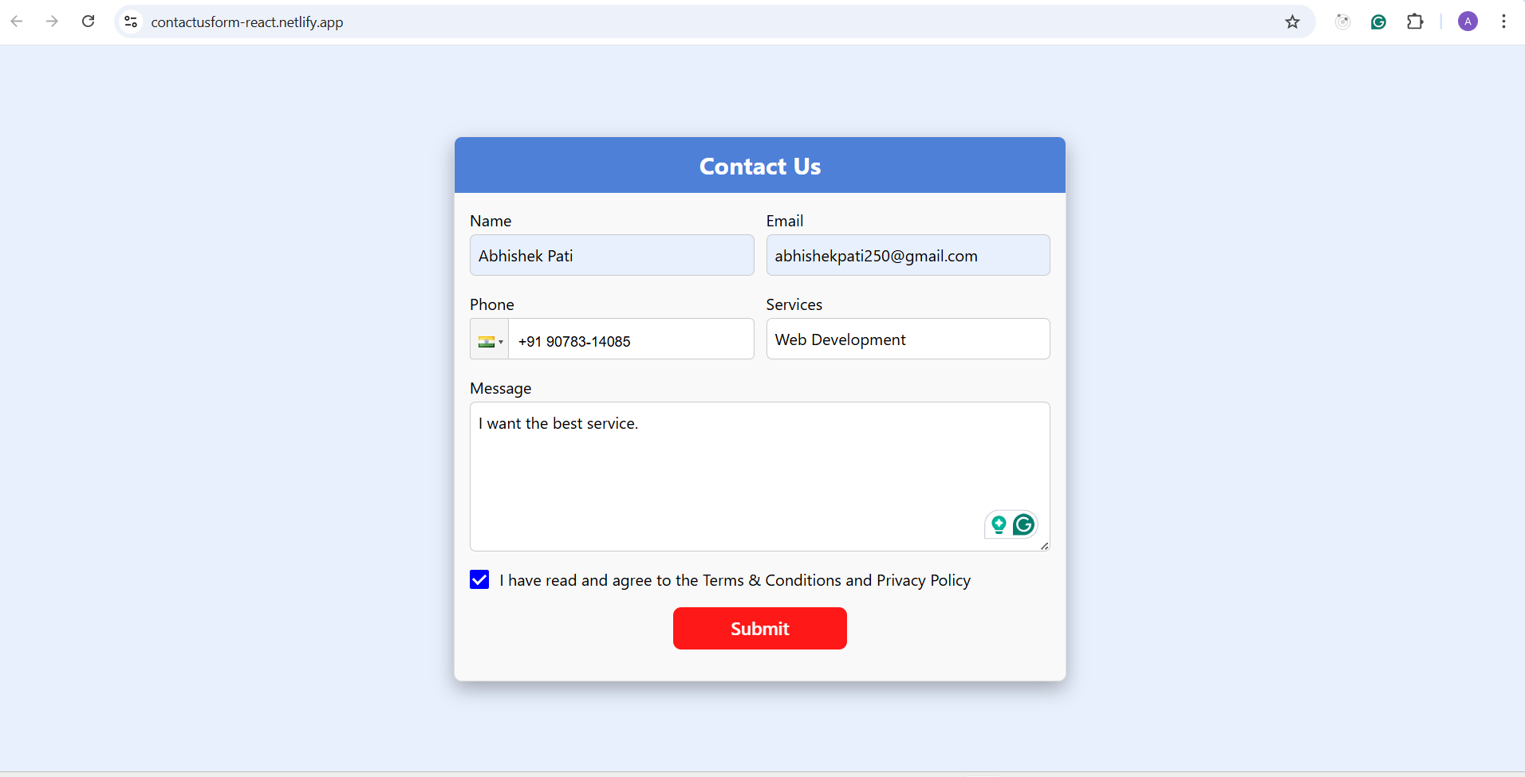Viewport: 1525px width, 777px height.
Task: Click into the Email input field
Action: [x=908, y=256]
